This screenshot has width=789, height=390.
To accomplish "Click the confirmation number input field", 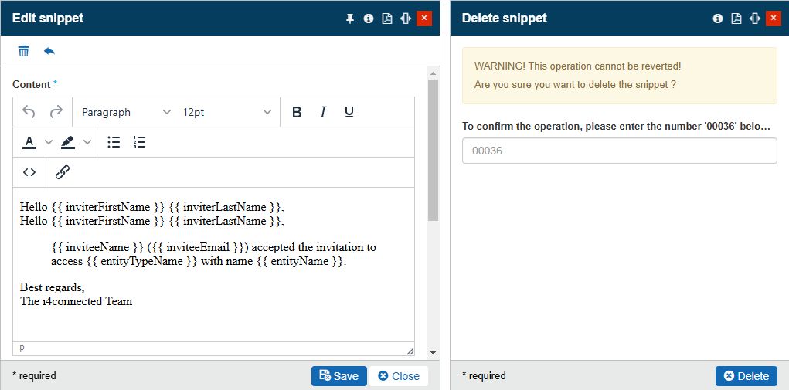I will point(619,151).
